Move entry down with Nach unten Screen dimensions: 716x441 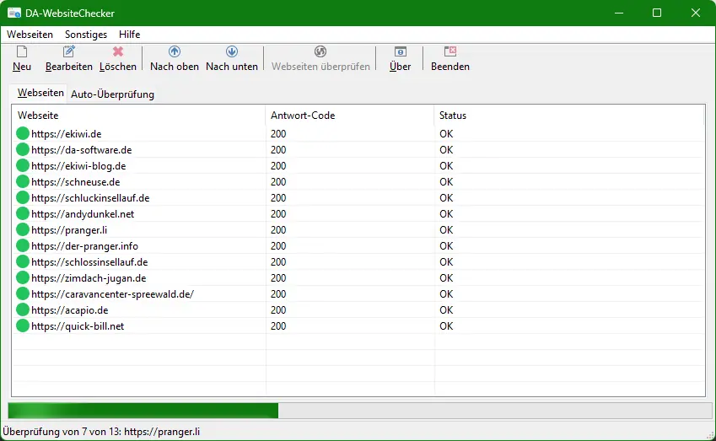click(232, 52)
